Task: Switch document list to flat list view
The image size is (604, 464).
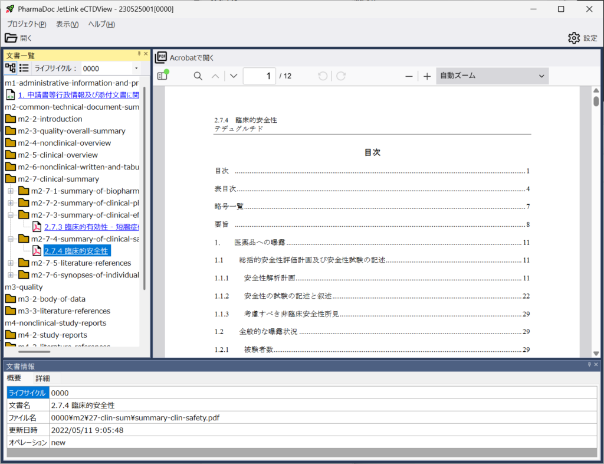Action: pos(24,68)
